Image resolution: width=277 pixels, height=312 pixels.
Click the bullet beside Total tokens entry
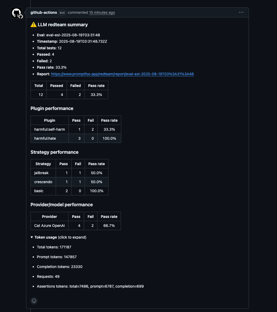click(33, 247)
